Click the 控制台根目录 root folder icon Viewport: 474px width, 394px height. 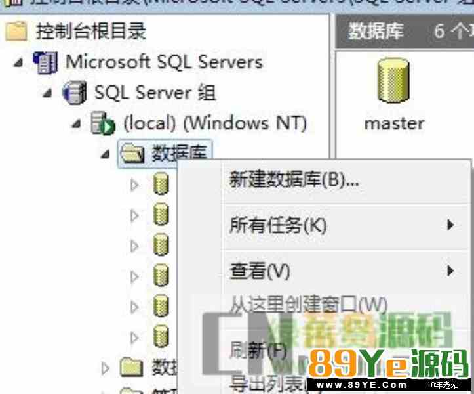tap(16, 31)
